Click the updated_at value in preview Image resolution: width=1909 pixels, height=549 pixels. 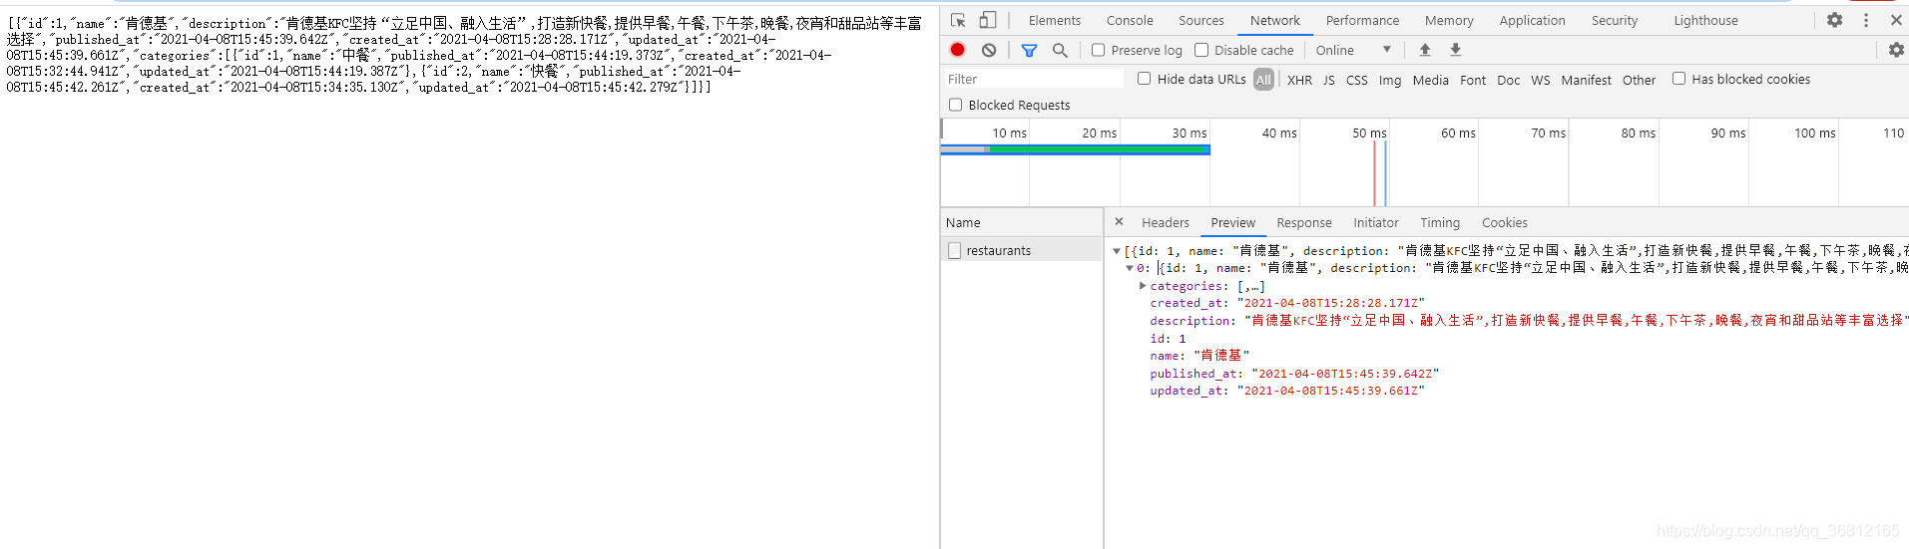pyautogui.click(x=1330, y=391)
